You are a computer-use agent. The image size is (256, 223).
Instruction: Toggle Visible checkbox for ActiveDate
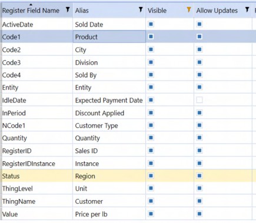151,24
